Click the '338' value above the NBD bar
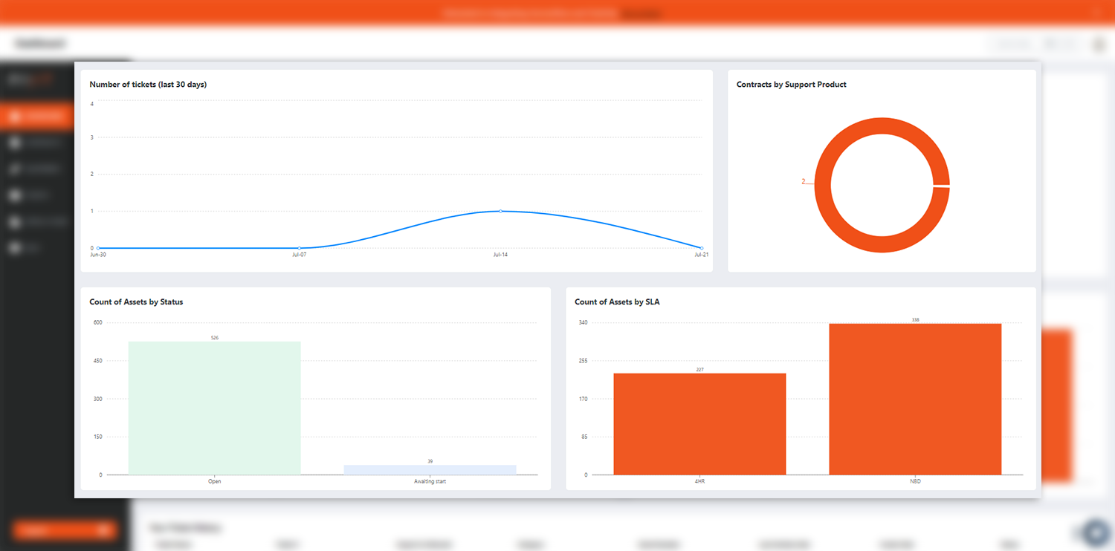Screen dimensions: 1115x551 (x=915, y=320)
